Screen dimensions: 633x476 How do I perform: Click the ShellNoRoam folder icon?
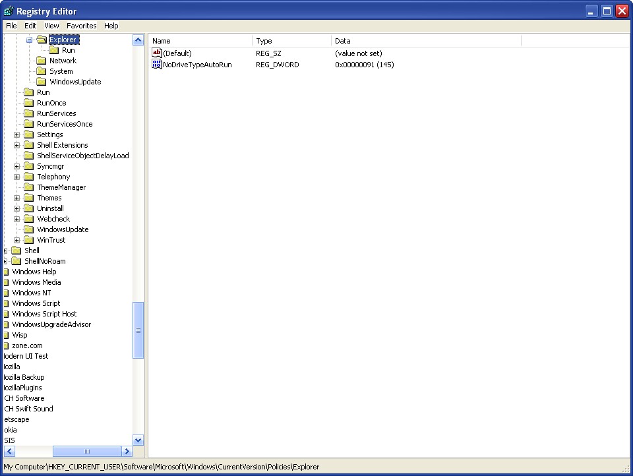[16, 261]
